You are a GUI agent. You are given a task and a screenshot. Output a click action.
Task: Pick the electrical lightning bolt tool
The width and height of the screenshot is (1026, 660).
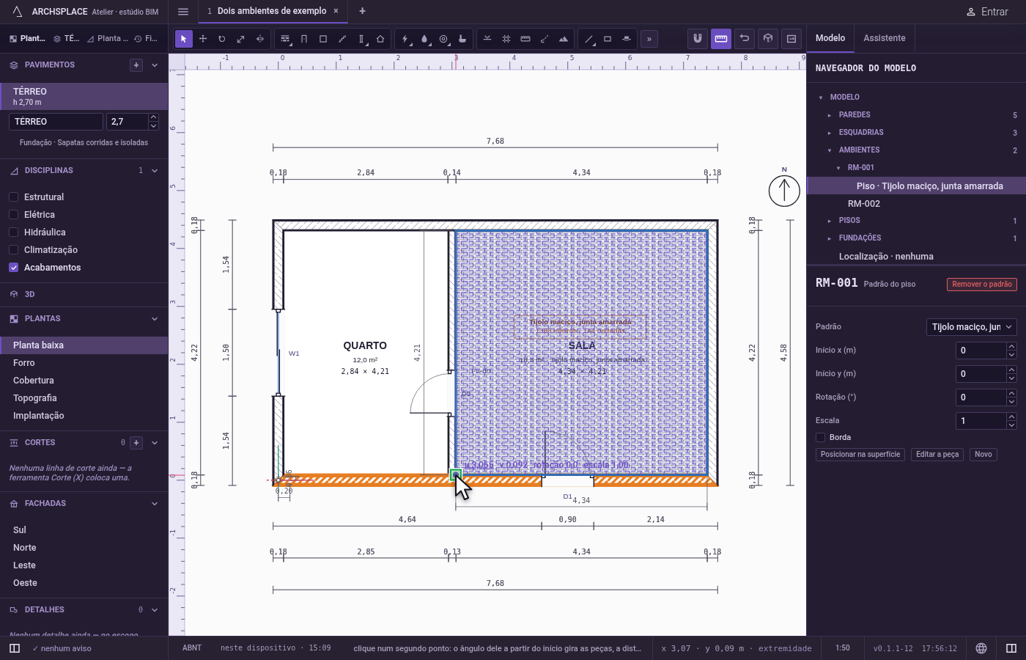click(405, 39)
